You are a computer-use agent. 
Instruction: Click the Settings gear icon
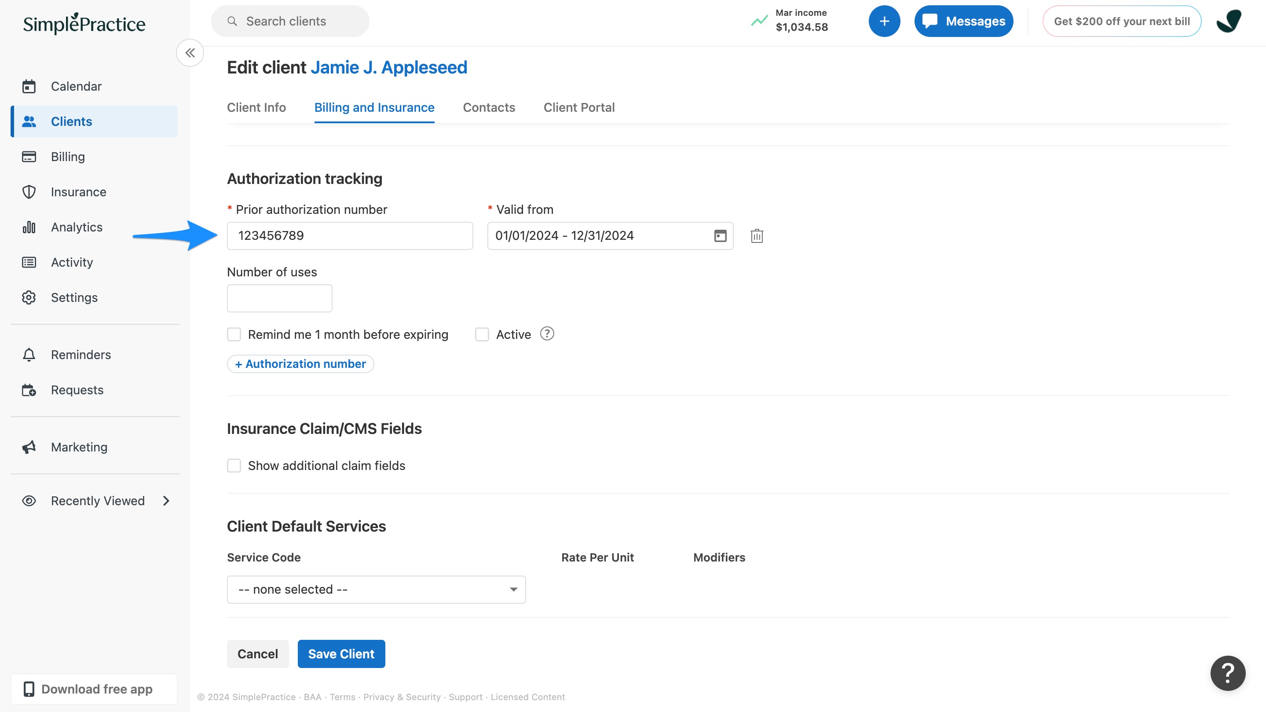pyautogui.click(x=29, y=297)
